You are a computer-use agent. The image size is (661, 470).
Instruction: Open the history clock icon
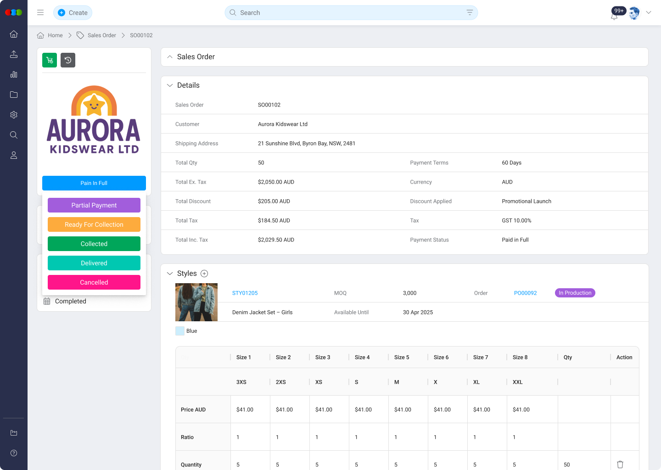click(68, 60)
